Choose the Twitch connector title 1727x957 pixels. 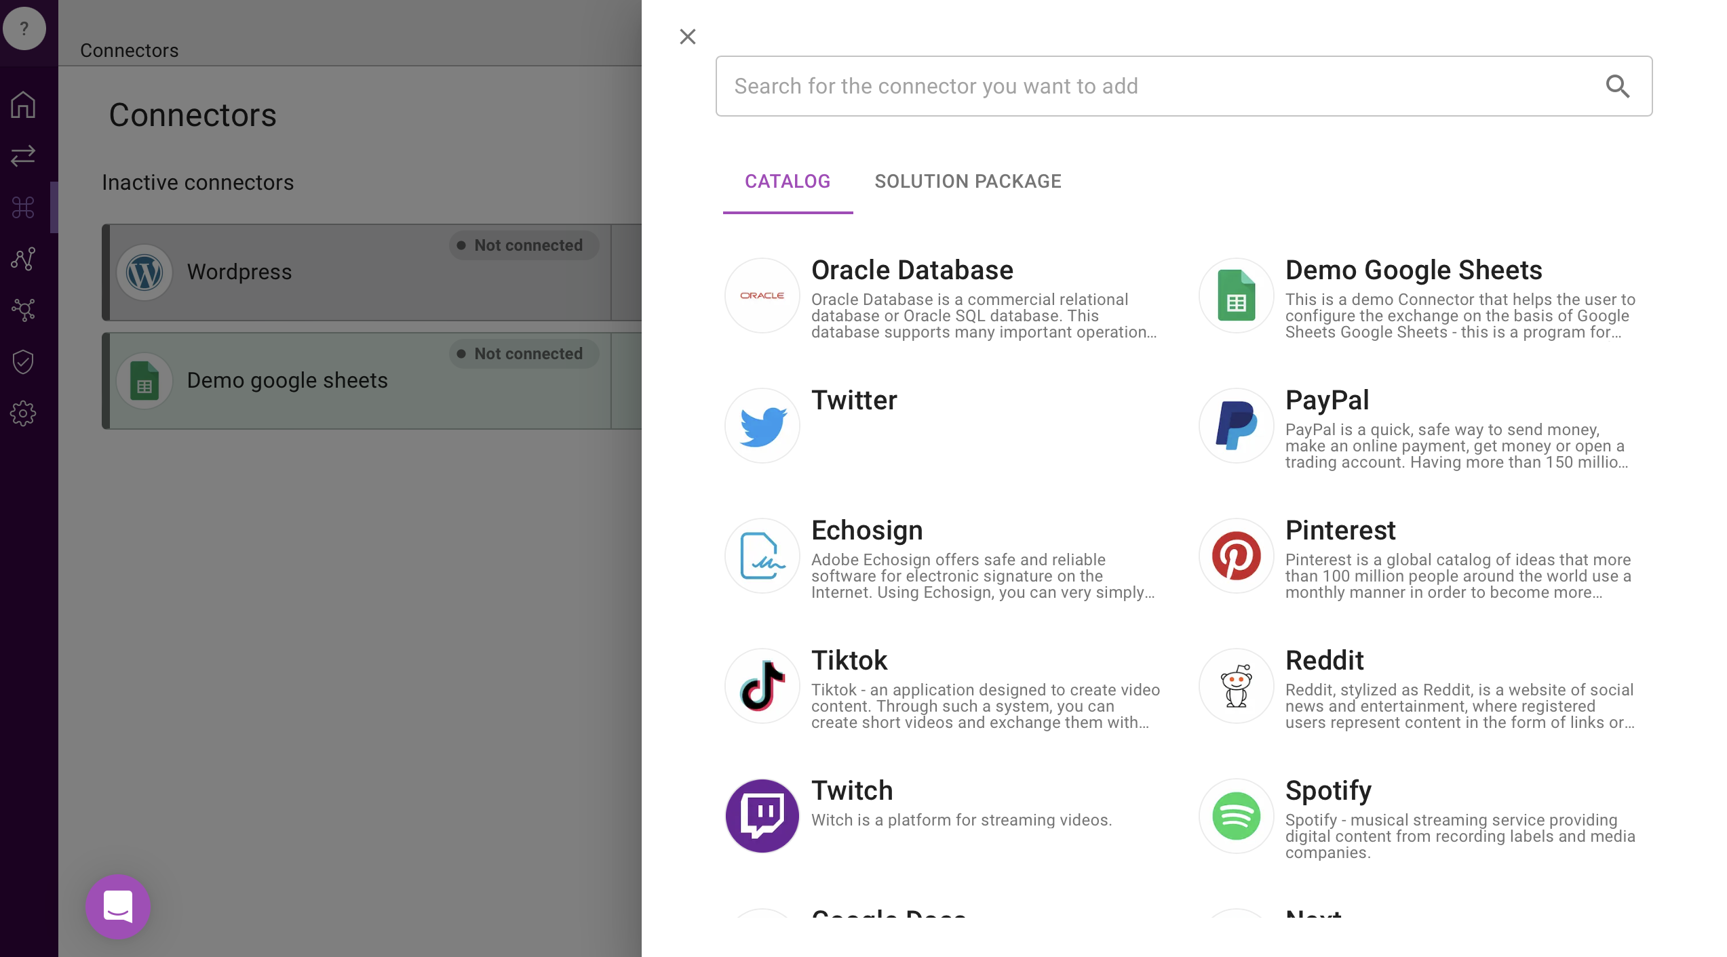[x=852, y=790]
